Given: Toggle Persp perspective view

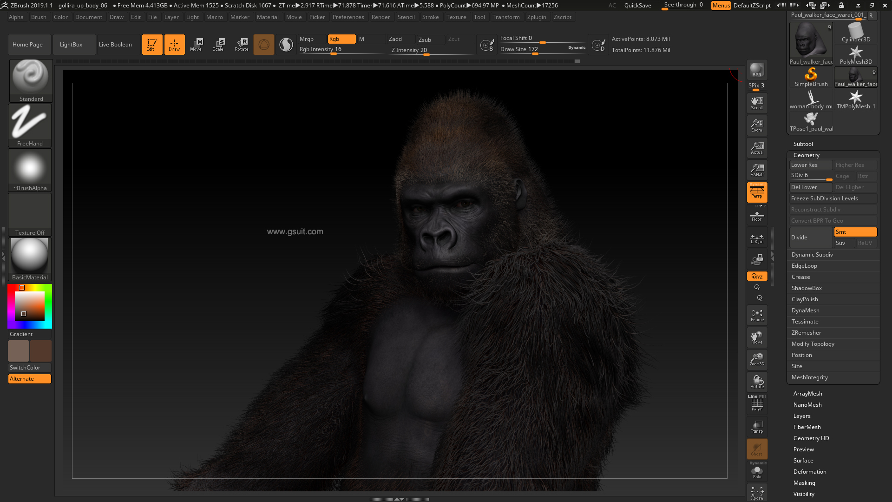Looking at the screenshot, I should pyautogui.click(x=757, y=192).
